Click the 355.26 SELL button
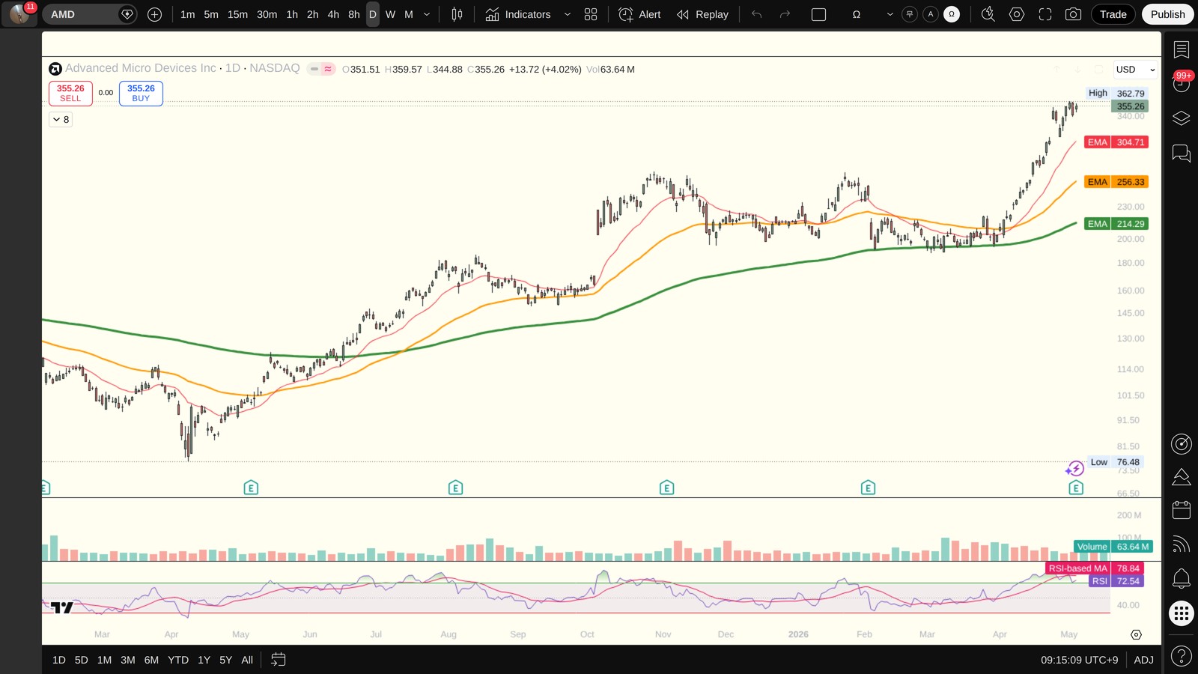Viewport: 1198px width, 674px height. click(70, 93)
